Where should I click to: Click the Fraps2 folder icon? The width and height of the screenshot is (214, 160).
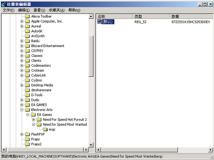point(28,144)
